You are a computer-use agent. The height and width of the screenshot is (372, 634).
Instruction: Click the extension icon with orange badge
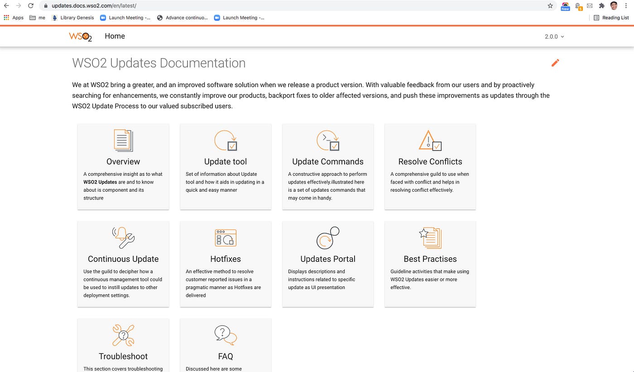[578, 6]
